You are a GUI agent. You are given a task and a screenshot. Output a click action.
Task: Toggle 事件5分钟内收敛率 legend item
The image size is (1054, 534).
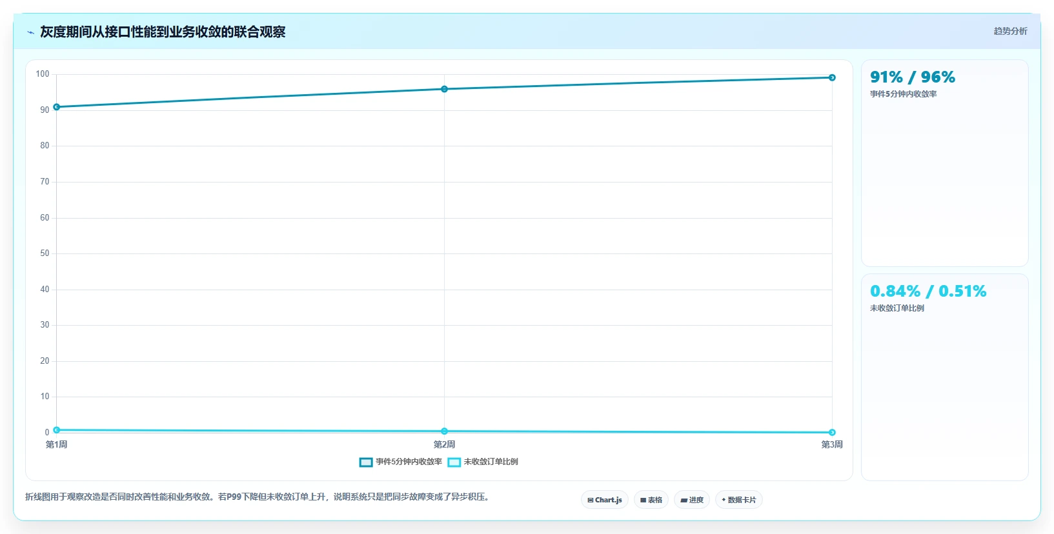pyautogui.click(x=401, y=462)
